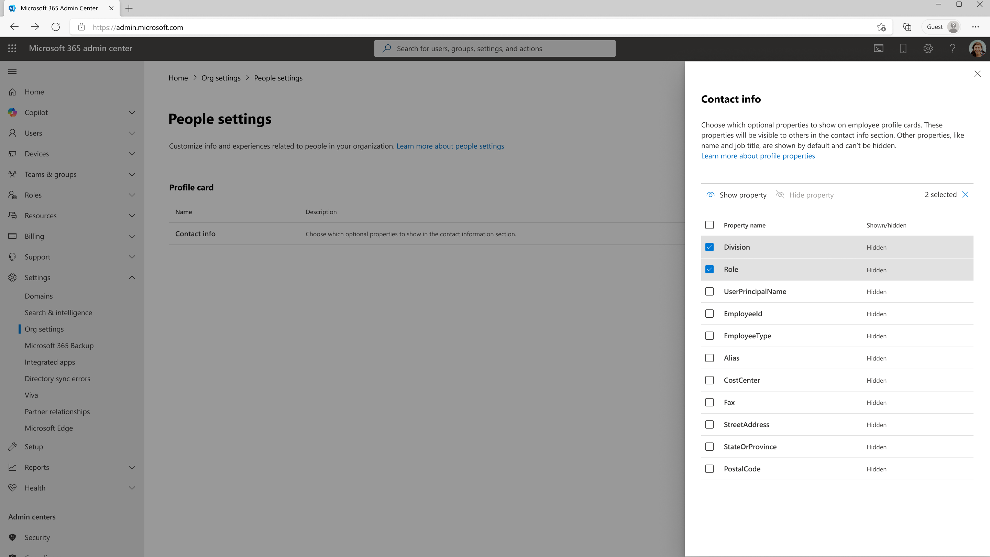Open the header settings gear icon
The height and width of the screenshot is (557, 990).
point(928,48)
